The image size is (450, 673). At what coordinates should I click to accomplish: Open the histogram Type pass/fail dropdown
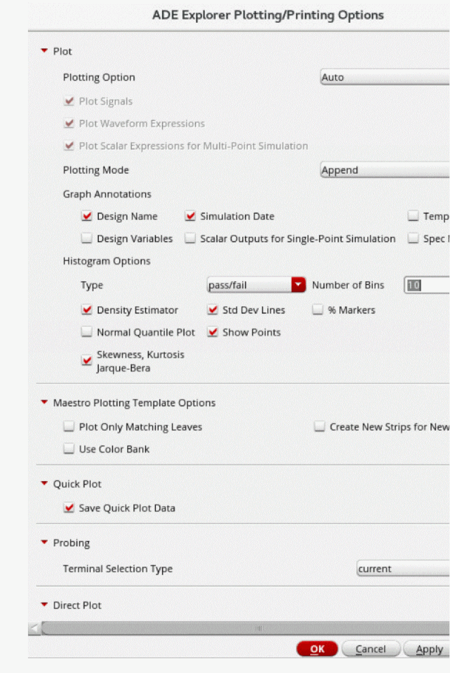(256, 285)
